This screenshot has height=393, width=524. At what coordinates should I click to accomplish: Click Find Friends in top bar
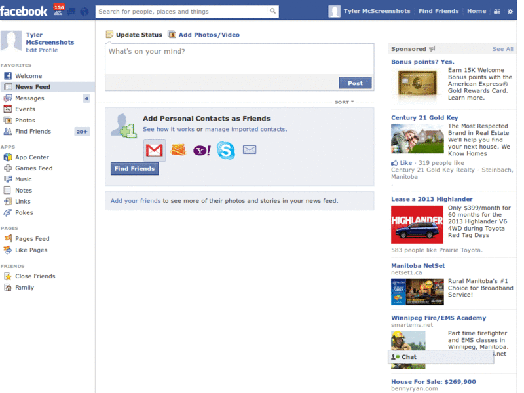(x=438, y=11)
